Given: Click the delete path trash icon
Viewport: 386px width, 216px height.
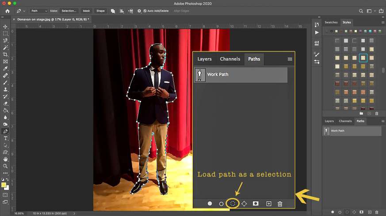Looking at the screenshot, I should click(x=280, y=204).
